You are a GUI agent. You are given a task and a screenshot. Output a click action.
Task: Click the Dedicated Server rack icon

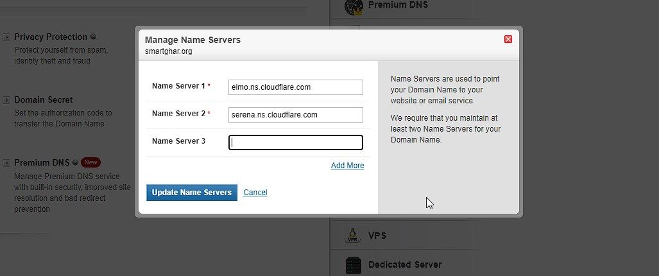[354, 265]
